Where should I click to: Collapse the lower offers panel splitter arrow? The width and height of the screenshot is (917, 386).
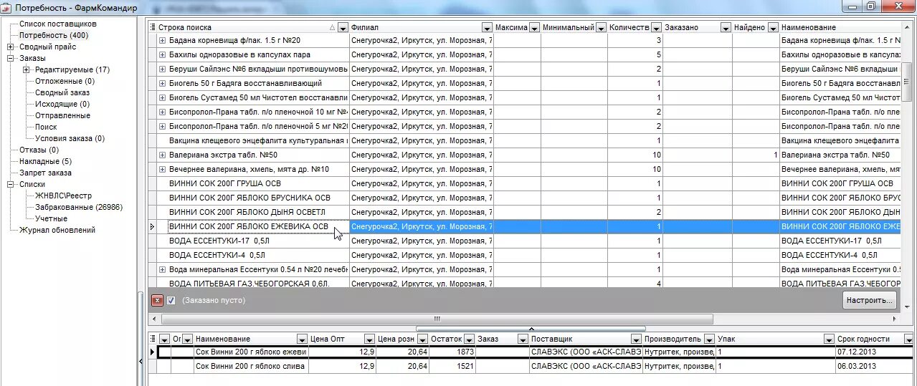click(531, 329)
